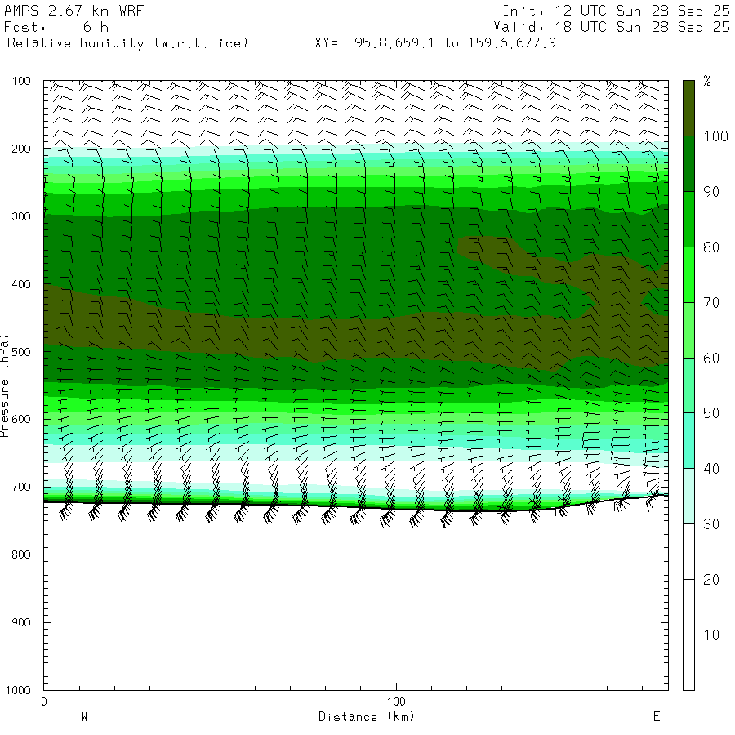Image resolution: width=735 pixels, height=735 pixels.
Task: Click the colorbar label 40
Action: (711, 469)
